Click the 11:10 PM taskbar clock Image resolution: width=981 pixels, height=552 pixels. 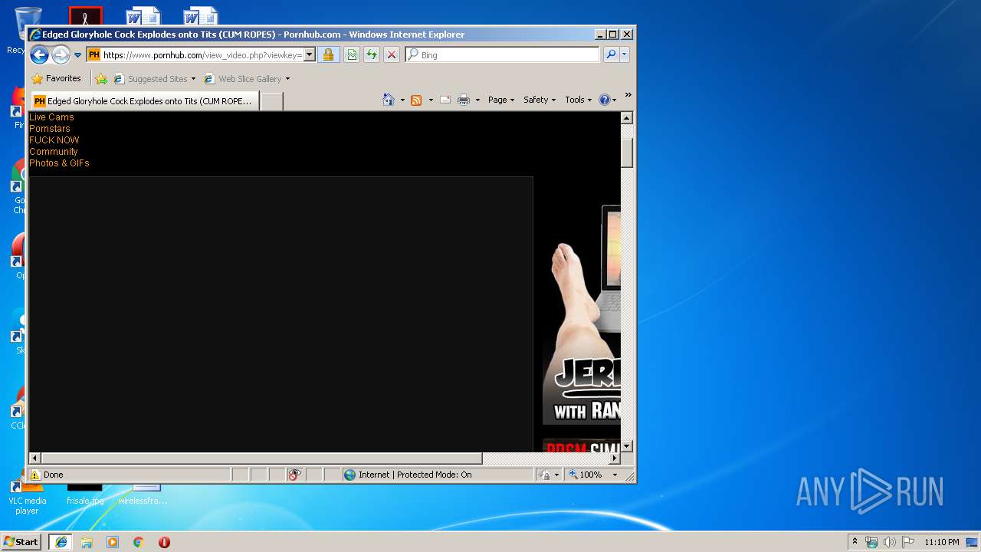pos(941,541)
